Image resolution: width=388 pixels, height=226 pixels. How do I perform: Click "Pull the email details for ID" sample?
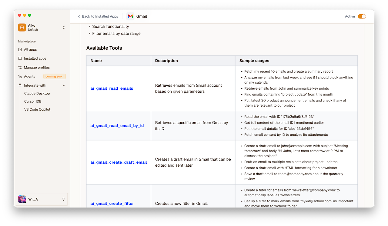click(279, 129)
